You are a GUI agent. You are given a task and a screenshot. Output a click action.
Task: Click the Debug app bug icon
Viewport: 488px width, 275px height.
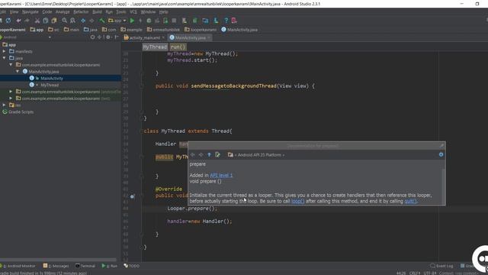click(x=149, y=21)
